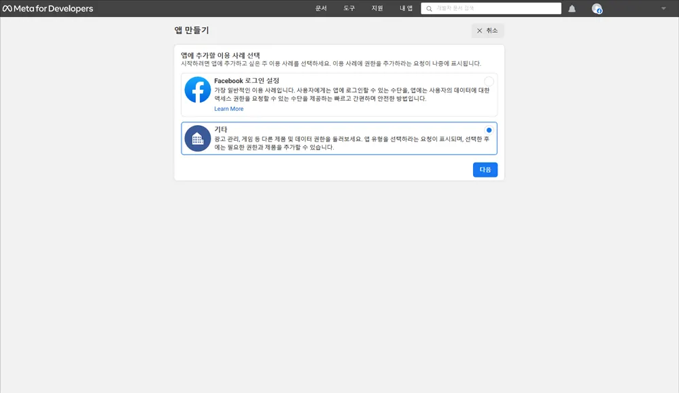Image resolution: width=679 pixels, height=393 pixels.
Task: Select the 기타 radio button
Action: 489,130
